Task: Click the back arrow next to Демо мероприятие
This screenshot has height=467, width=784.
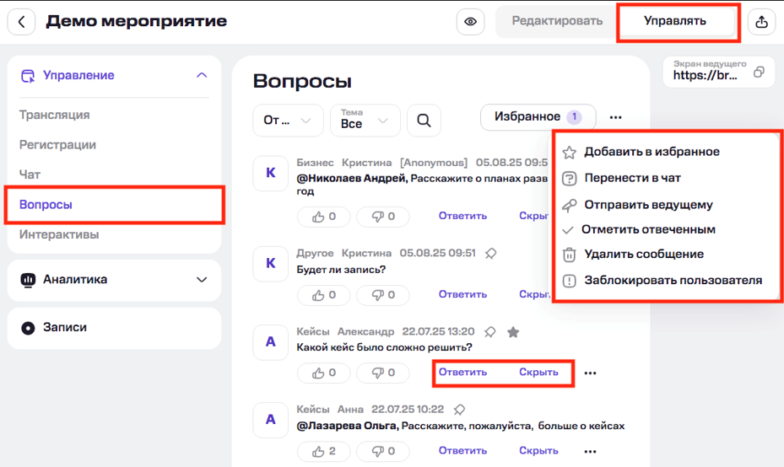Action: pyautogui.click(x=21, y=22)
